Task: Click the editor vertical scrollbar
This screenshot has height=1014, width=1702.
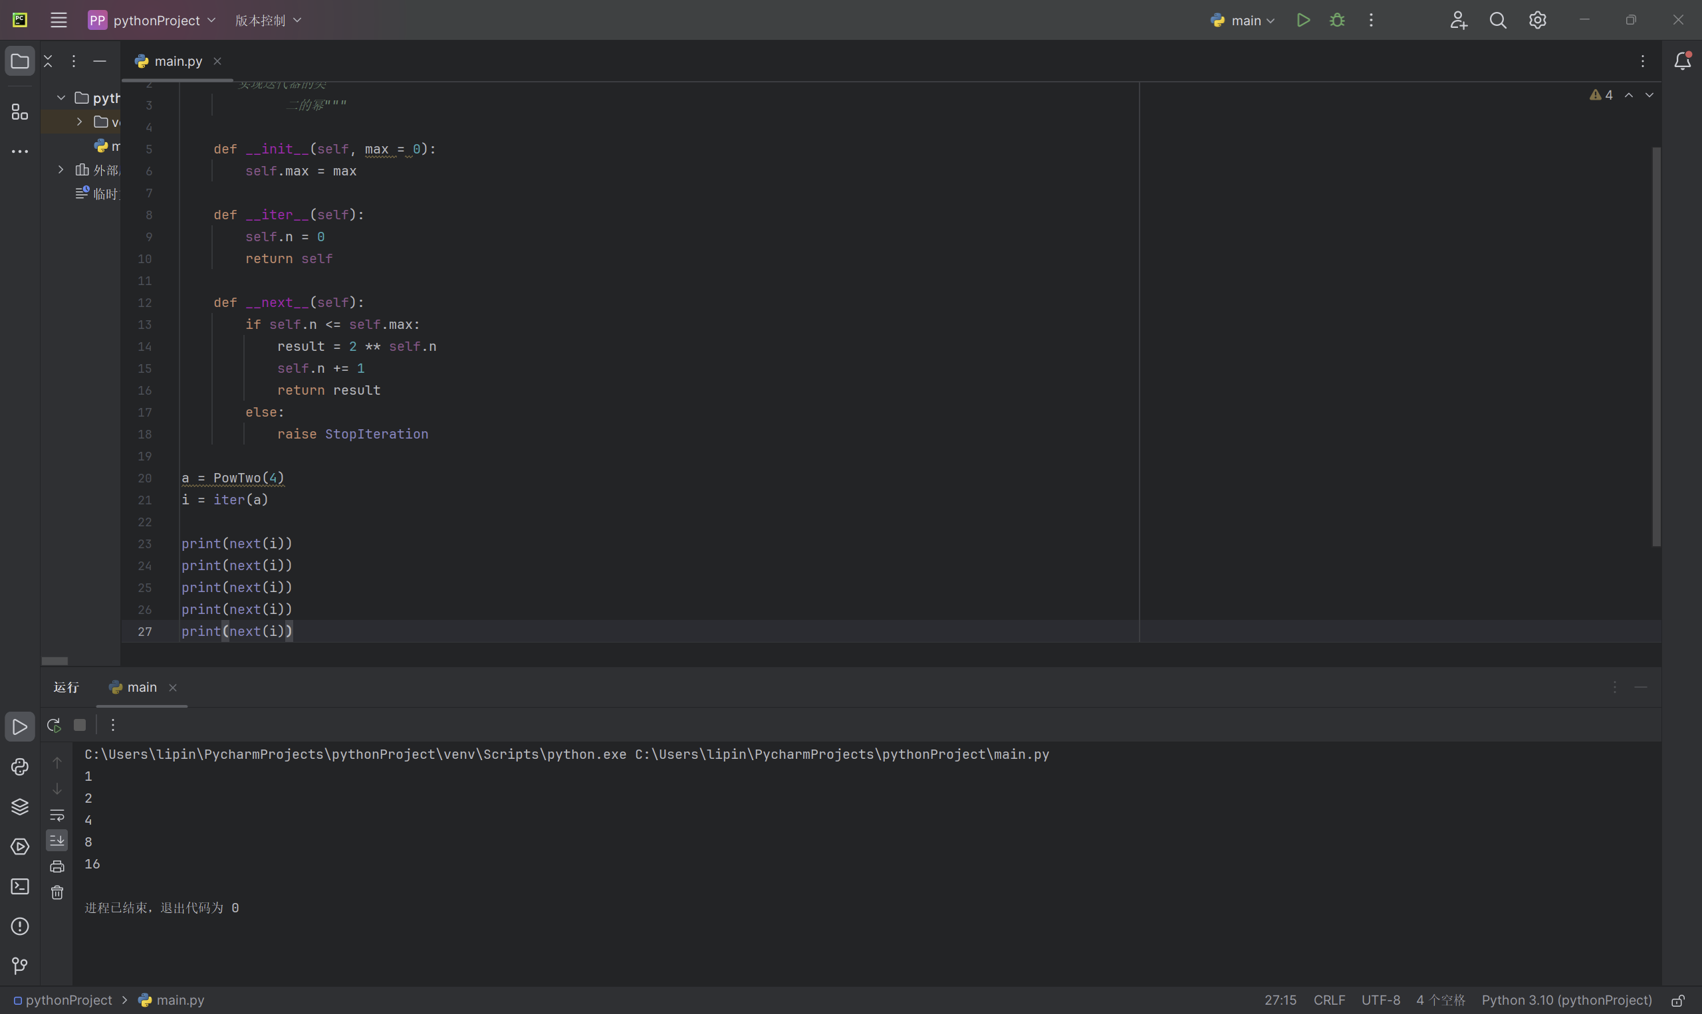Action: tap(1655, 346)
